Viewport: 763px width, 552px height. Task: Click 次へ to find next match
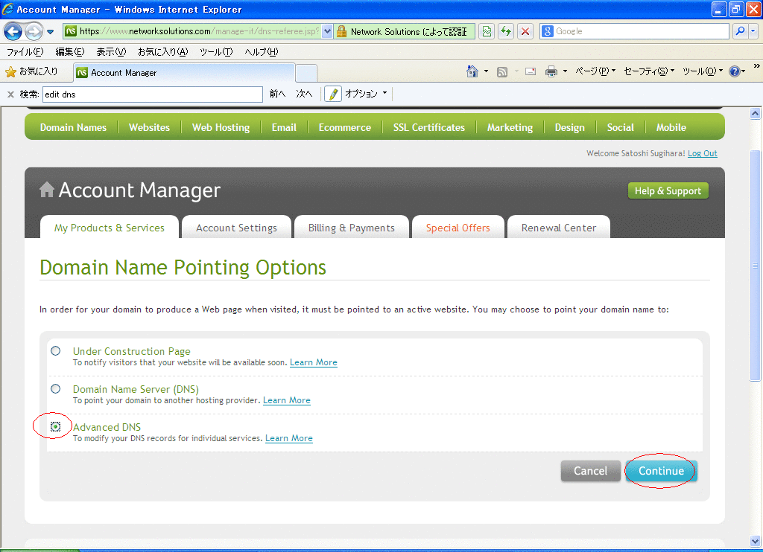tap(304, 94)
